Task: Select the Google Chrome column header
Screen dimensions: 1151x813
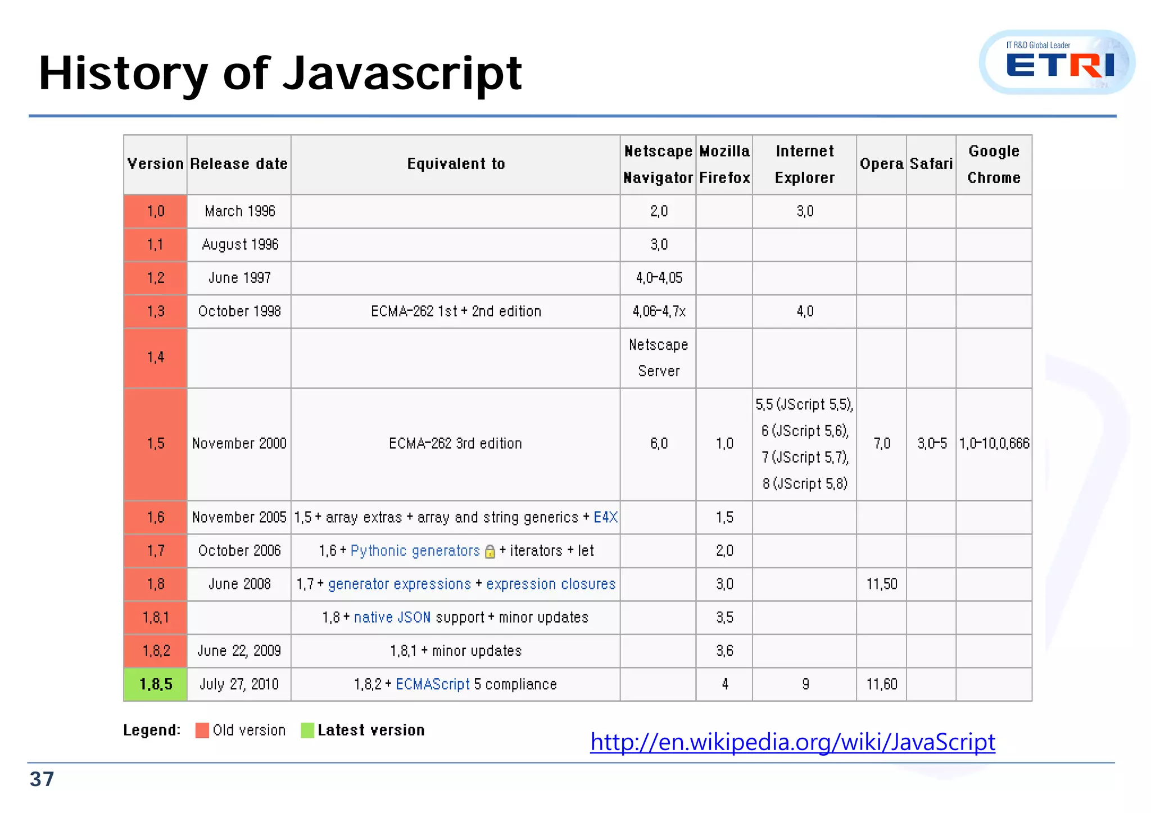Action: (994, 165)
